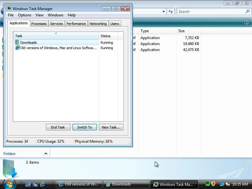252x189 pixels.
Task: Select the file sized 7,352 KB
Action: point(192,38)
